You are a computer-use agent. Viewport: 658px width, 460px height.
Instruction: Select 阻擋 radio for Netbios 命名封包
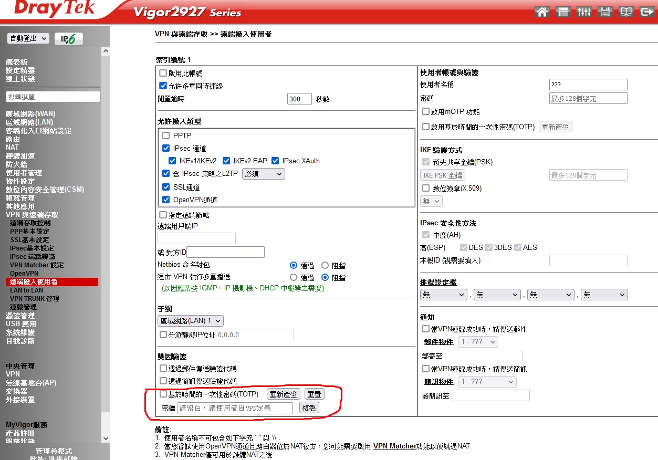point(325,266)
